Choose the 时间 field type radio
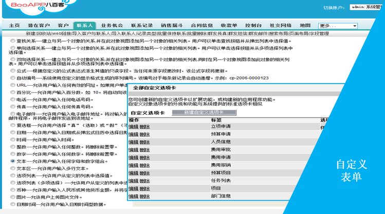This screenshot has width=385, height=214. [x=12, y=140]
